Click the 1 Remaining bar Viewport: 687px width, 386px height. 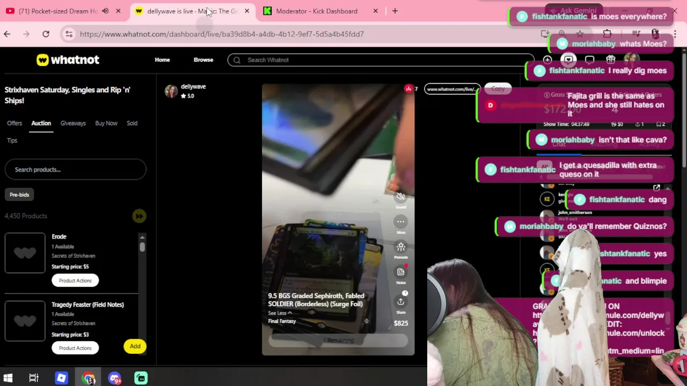tap(338, 340)
